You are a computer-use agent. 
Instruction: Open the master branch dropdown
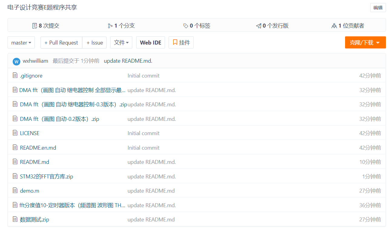pos(21,42)
